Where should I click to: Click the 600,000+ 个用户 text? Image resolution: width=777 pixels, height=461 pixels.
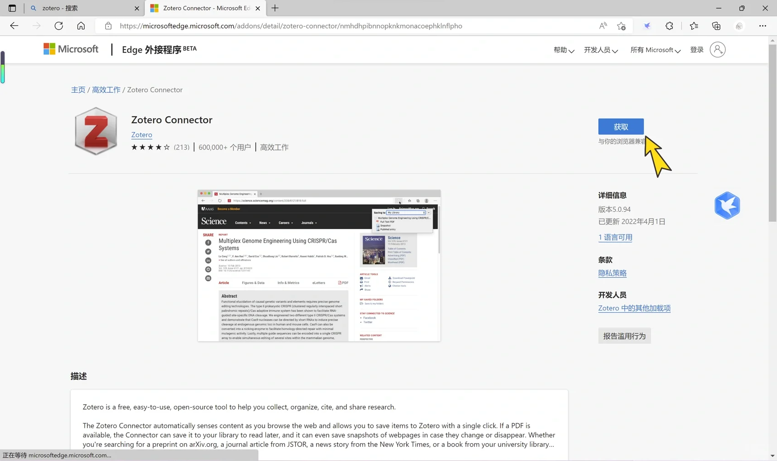(225, 147)
